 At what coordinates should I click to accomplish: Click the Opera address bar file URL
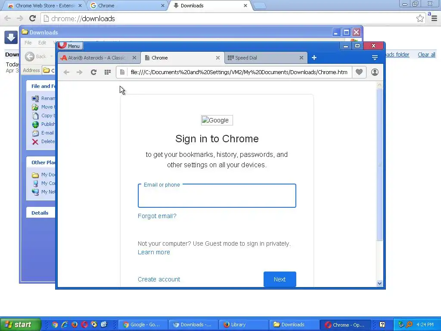[239, 72]
